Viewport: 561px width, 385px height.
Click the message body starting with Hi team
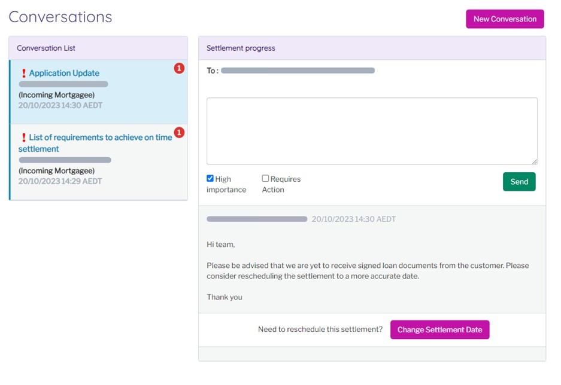pos(368,271)
